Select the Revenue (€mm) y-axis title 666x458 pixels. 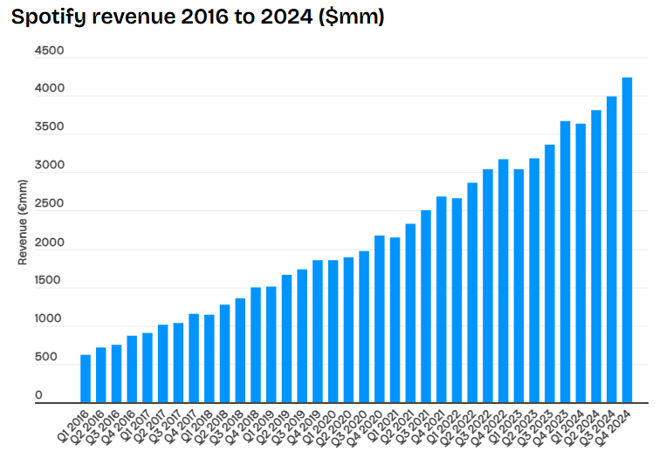click(22, 222)
